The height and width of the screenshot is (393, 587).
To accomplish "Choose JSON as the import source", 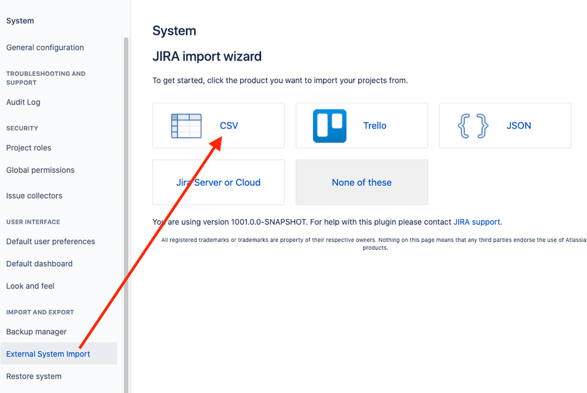I will [x=505, y=126].
